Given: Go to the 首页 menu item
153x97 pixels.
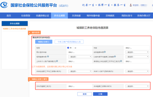Looking at the screenshot, I should pos(9,16).
